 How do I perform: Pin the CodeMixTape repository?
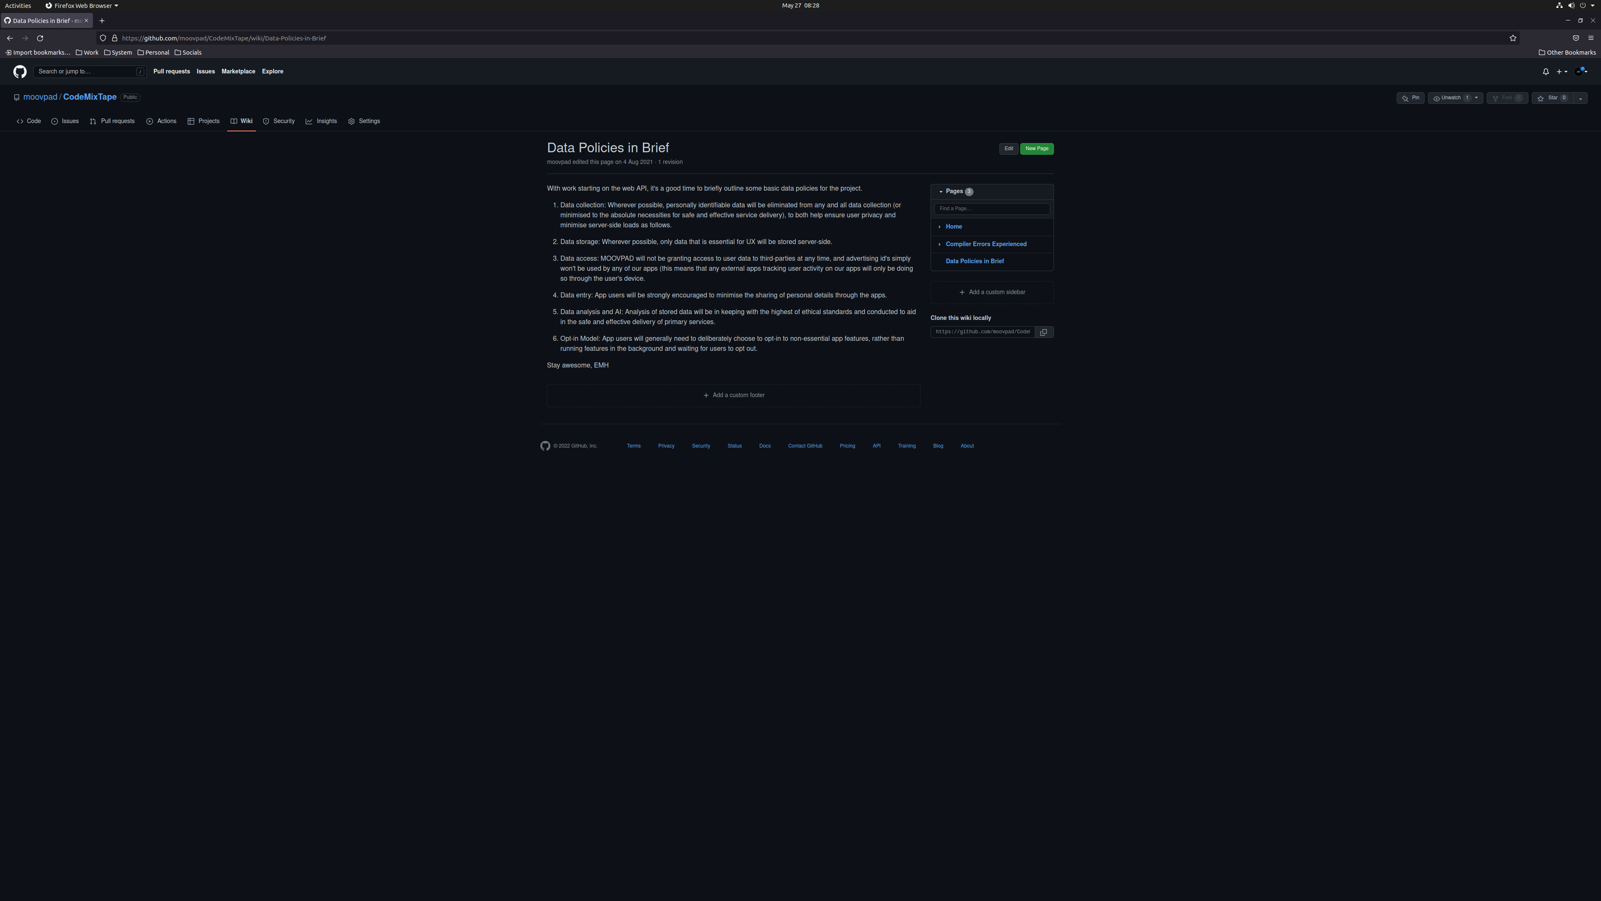point(1410,98)
